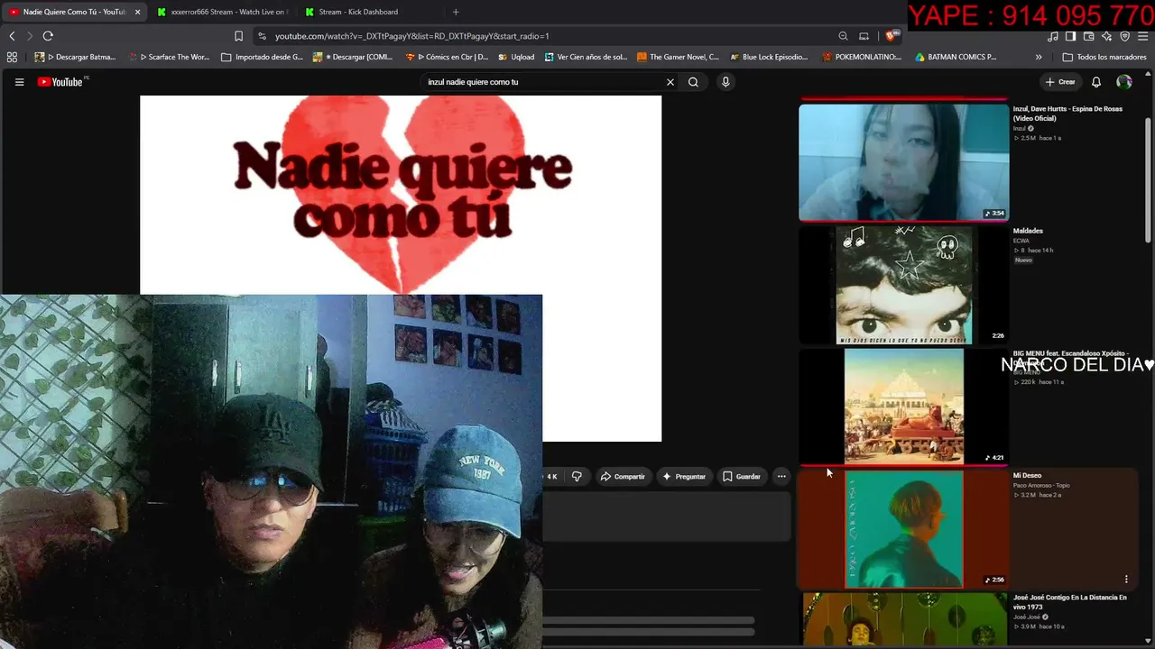
Task: Open the Descargar Batma... bookmark
Action: (75, 57)
